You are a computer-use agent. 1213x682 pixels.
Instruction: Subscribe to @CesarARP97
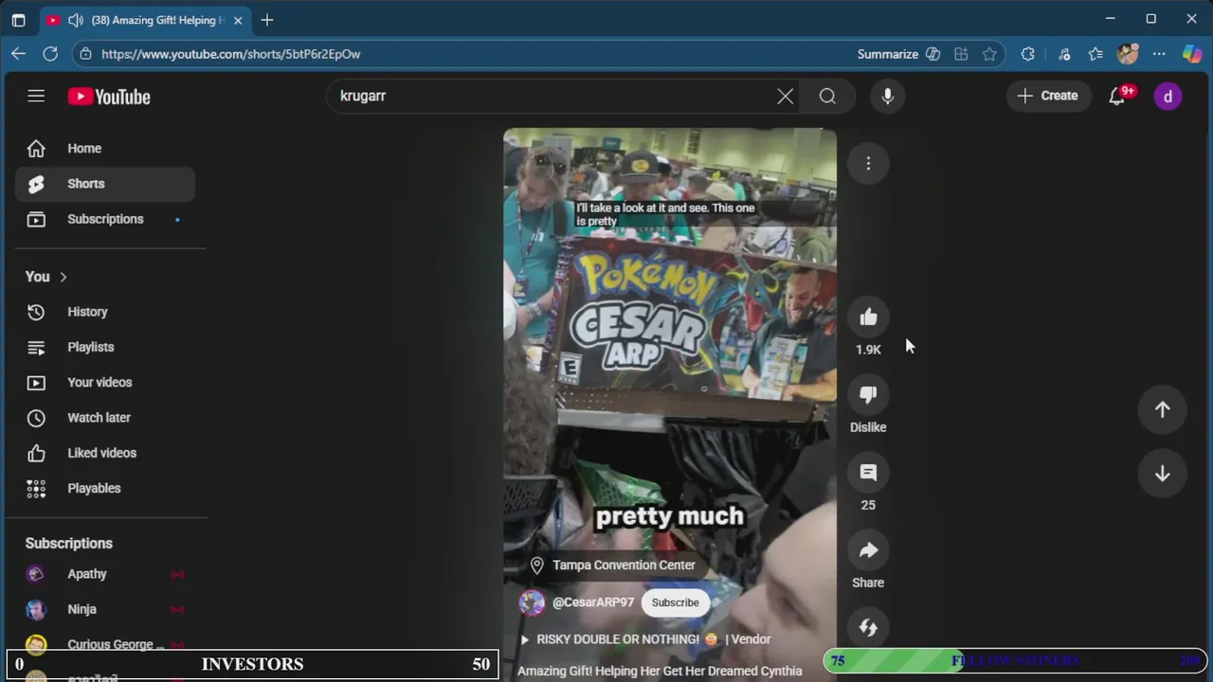675,602
